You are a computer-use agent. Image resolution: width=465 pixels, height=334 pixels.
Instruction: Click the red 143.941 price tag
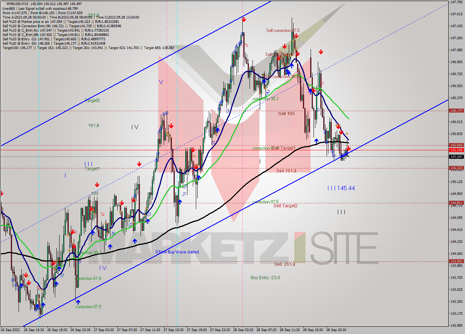pyautogui.click(x=456, y=261)
